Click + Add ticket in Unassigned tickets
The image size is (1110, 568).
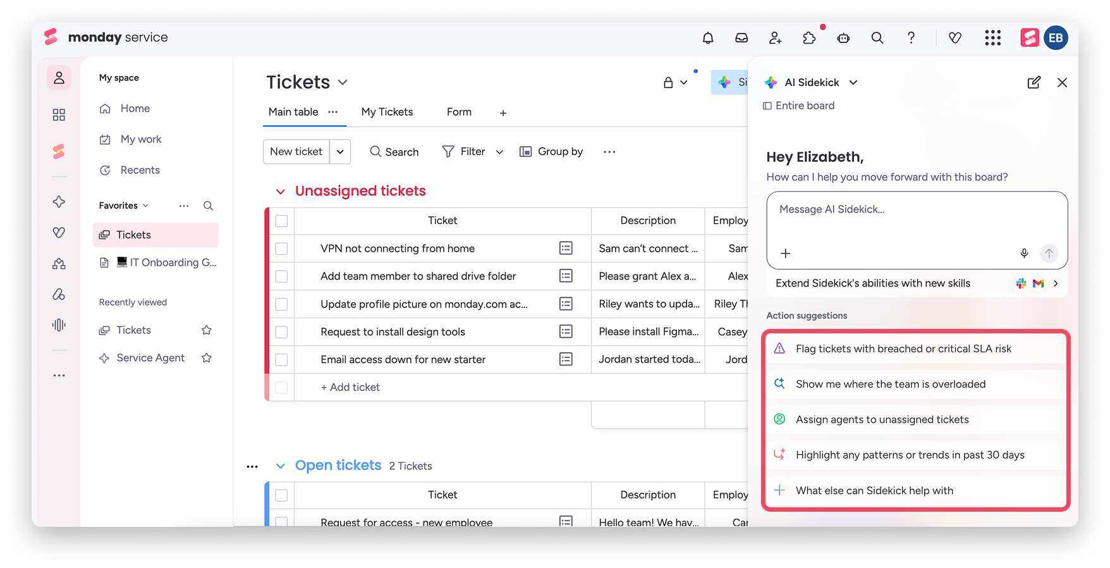350,387
